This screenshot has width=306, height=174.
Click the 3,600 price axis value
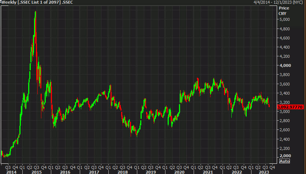point(284,84)
